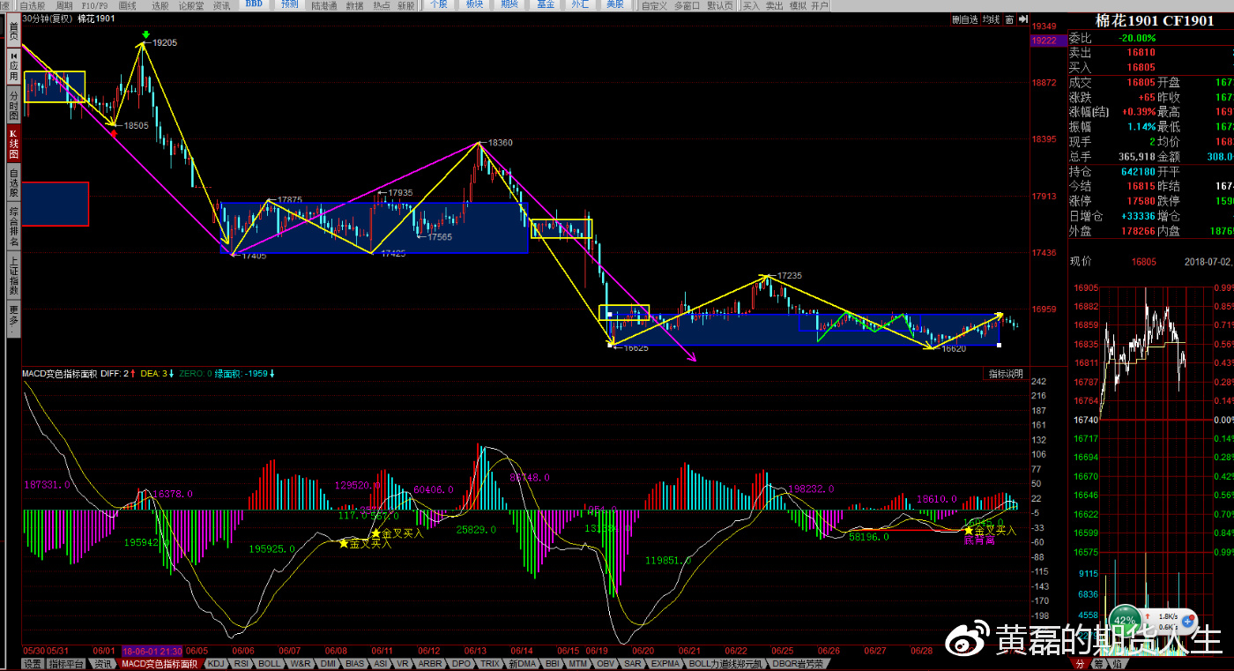
Task: Open the 新股 new shares menu
Action: coord(405,5)
